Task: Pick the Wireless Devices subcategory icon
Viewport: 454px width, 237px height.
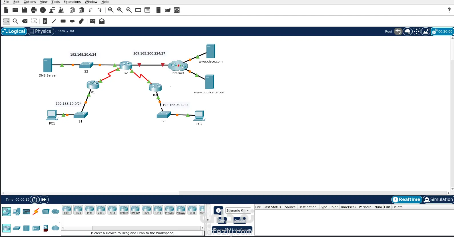Action: point(36,228)
